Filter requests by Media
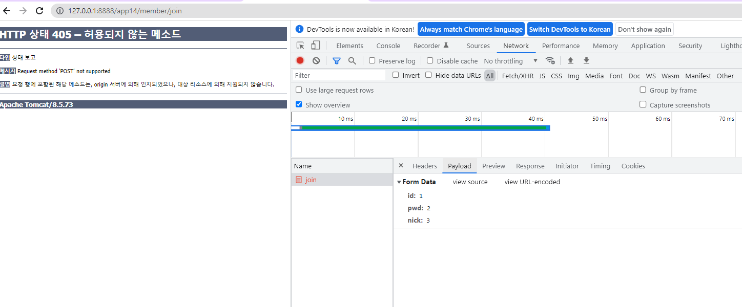Viewport: 742px width, 307px height. tap(594, 76)
